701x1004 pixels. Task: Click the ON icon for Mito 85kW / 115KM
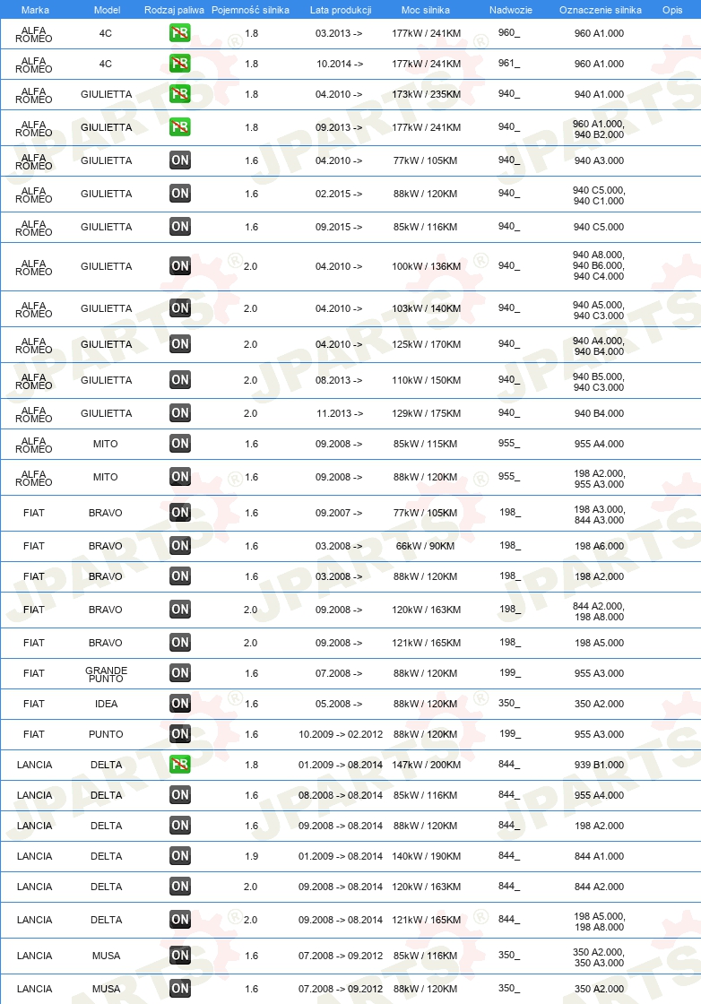(180, 443)
